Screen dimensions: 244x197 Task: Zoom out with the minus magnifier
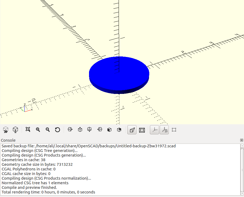coord(47,130)
